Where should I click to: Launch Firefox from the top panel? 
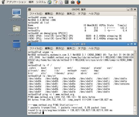tap(78, 2)
